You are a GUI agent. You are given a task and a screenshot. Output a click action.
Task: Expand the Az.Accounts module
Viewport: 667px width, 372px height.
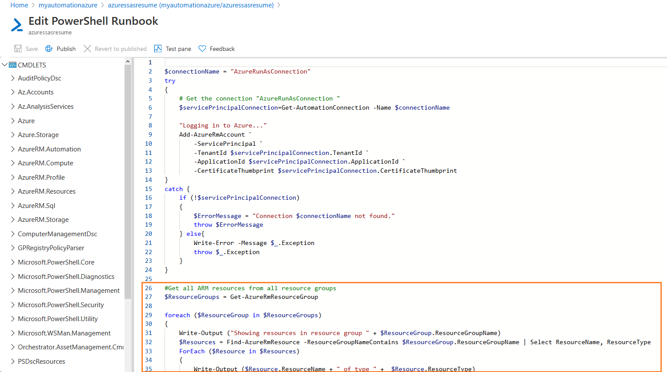tap(13, 92)
